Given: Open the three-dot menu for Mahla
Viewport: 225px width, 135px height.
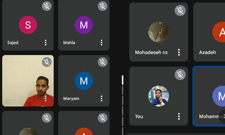Looking at the screenshot, I should (102, 42).
